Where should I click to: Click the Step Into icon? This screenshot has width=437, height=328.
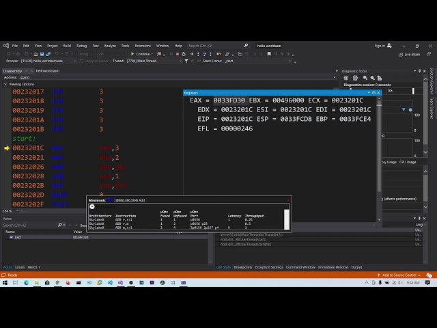[x=198, y=54]
